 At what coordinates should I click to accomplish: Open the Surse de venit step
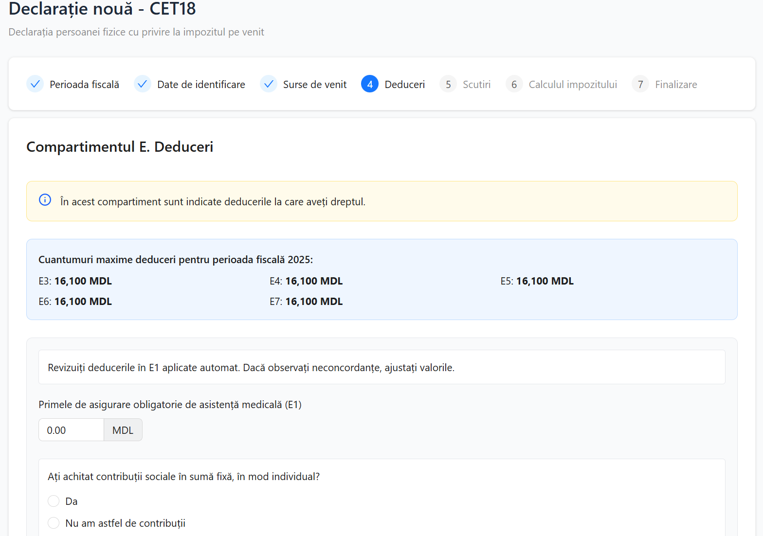pyautogui.click(x=315, y=85)
